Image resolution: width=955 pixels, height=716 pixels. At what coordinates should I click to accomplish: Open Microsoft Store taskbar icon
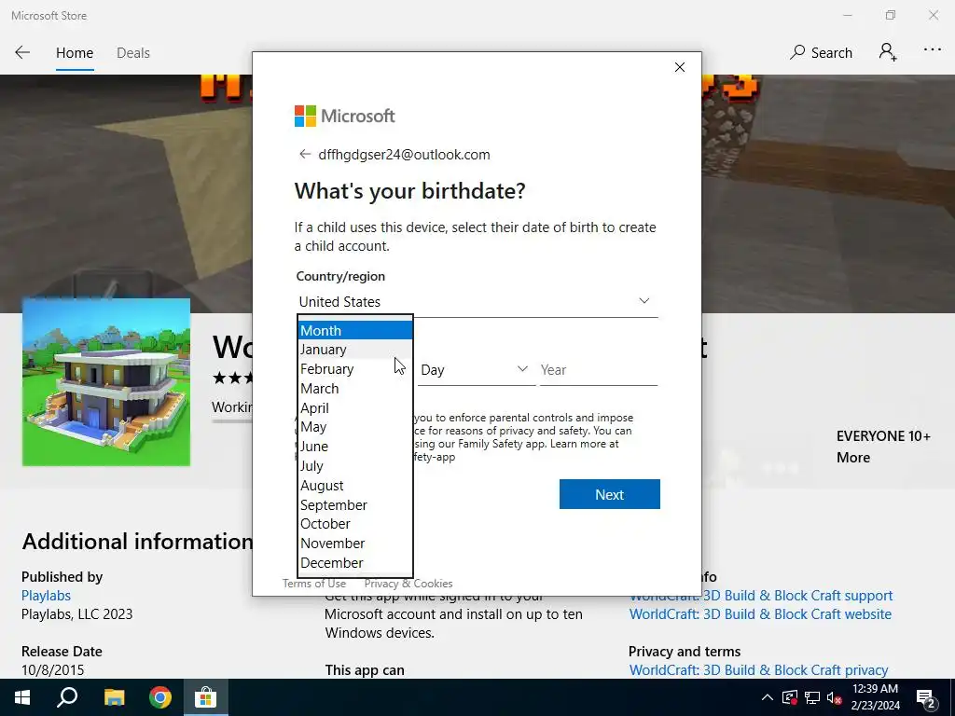pyautogui.click(x=206, y=697)
